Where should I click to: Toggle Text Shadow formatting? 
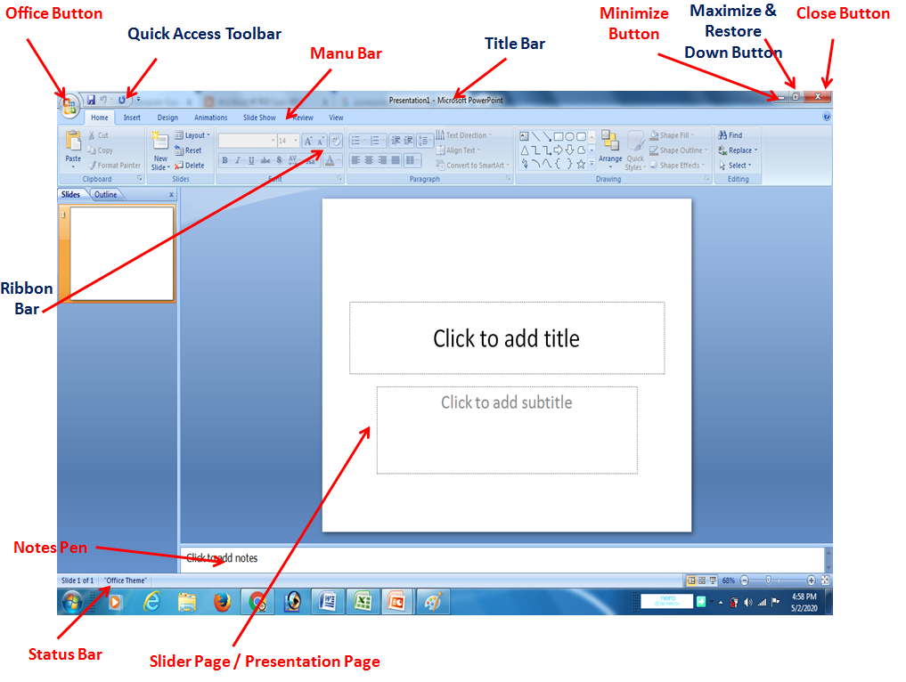coord(279,160)
